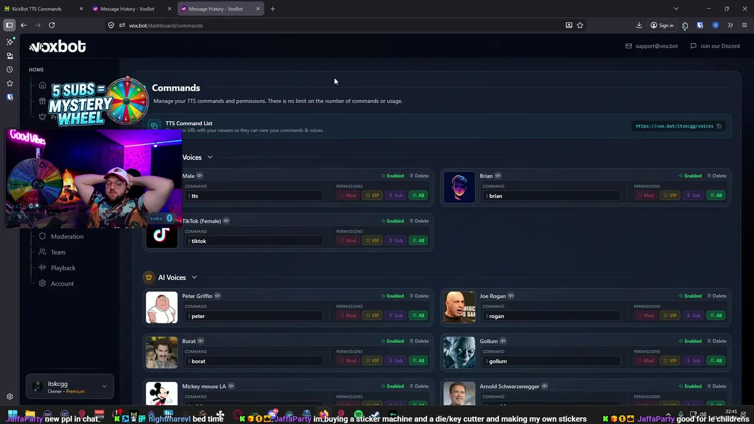
Task: Toggle Mod permission for Brian
Action: (645, 196)
